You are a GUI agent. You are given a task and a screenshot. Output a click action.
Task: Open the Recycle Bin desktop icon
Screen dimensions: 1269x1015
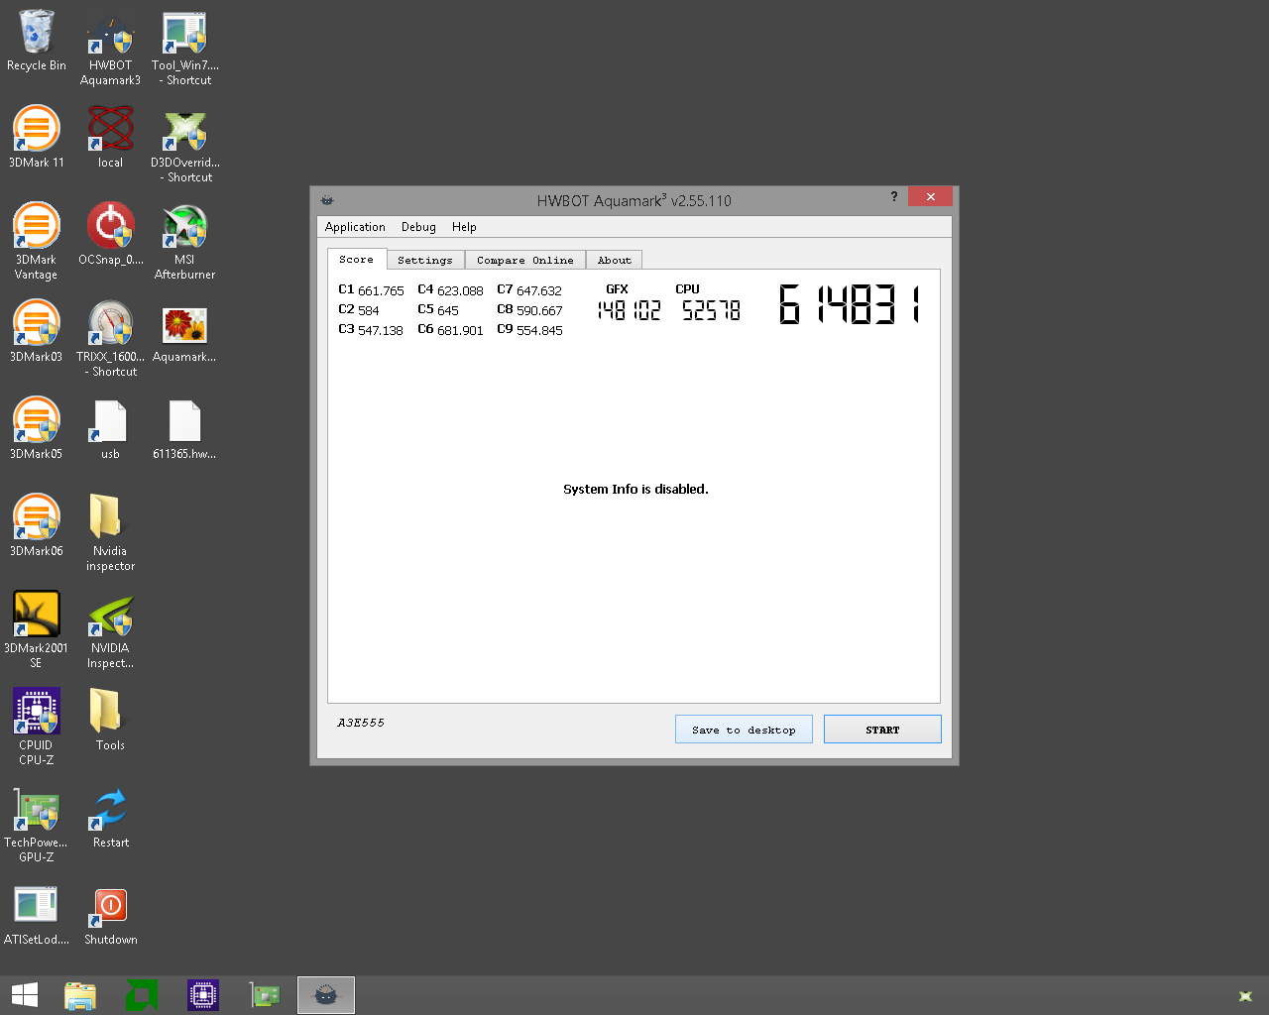point(37,41)
